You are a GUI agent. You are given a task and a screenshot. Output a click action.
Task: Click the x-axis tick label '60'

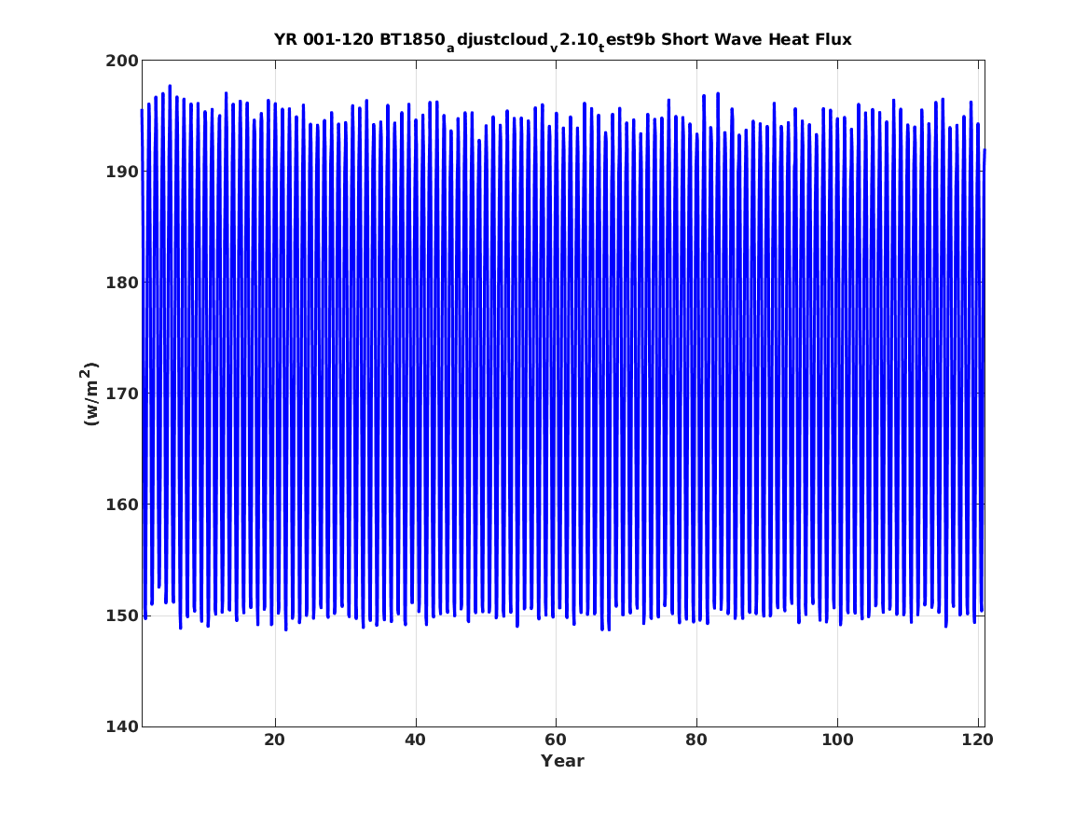(556, 740)
